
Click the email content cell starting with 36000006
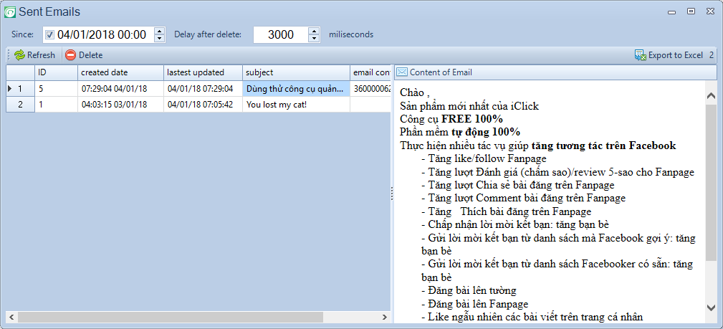coord(370,89)
